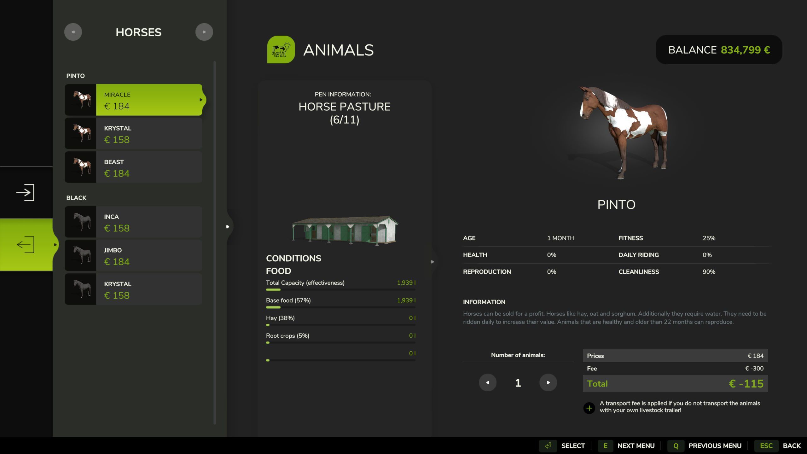Click the horse pasture stable thumbnail

(x=344, y=230)
